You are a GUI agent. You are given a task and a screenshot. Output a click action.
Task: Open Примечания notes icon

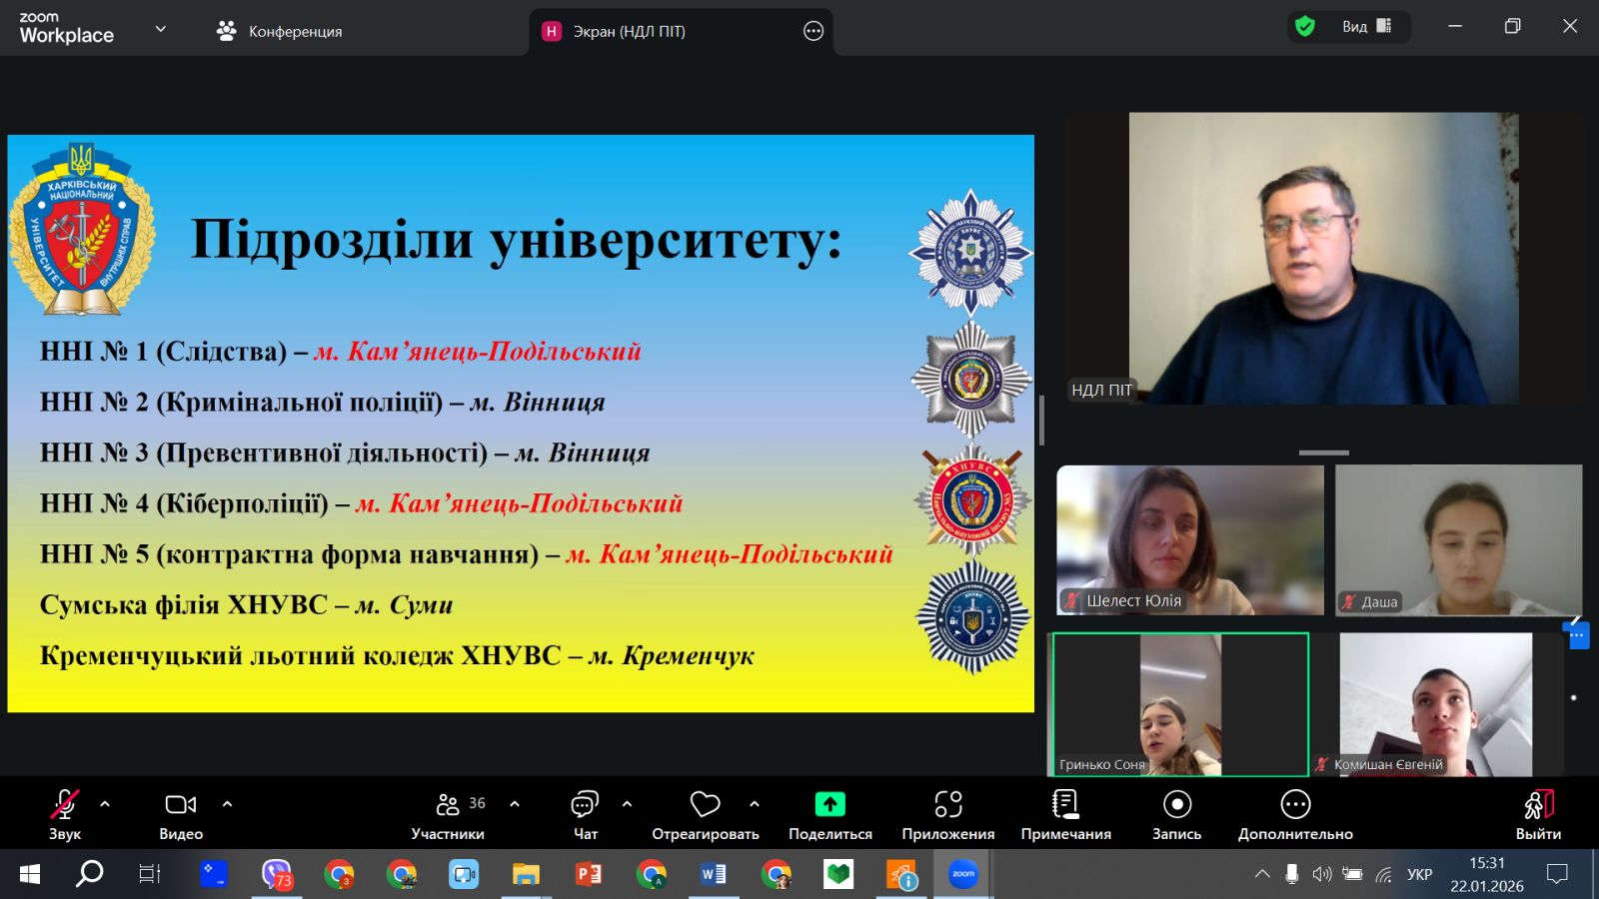[x=1065, y=804]
